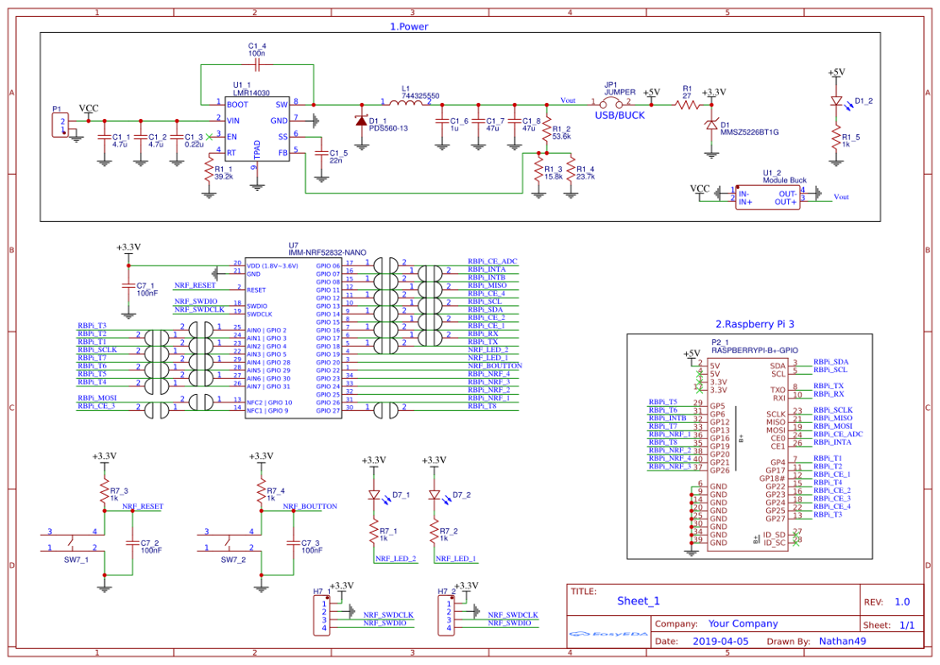Select the Module Buck block U1_2
Viewport: 940px width, 665px height.
point(769,196)
